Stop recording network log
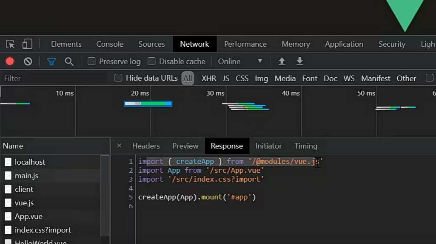The width and height of the screenshot is (436, 244). (x=10, y=62)
